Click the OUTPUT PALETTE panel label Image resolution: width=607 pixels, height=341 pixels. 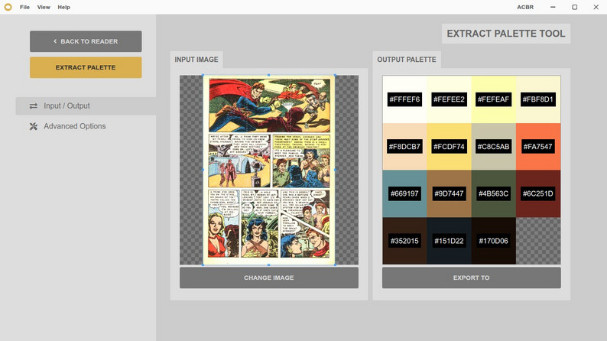[x=407, y=60]
